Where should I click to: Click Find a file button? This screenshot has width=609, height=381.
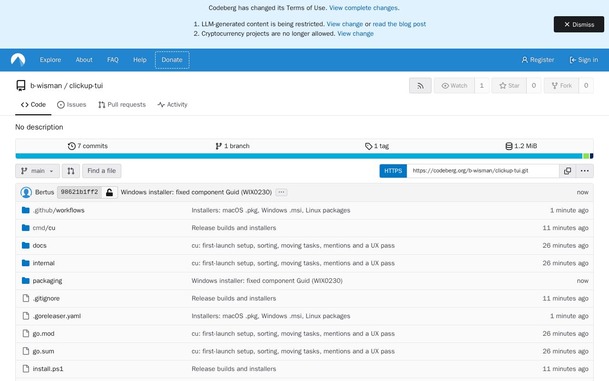pyautogui.click(x=102, y=171)
